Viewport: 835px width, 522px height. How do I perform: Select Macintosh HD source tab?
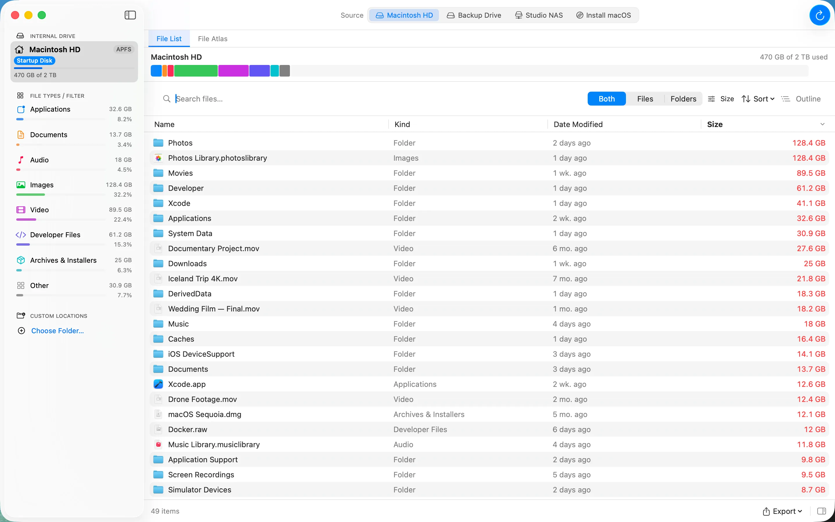point(404,15)
